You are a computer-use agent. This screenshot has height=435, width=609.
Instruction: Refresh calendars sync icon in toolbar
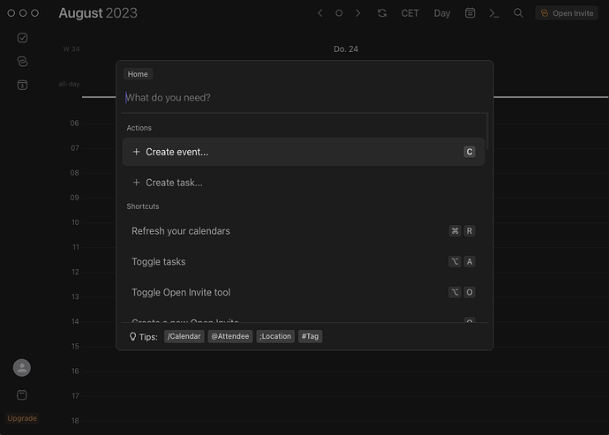point(382,13)
